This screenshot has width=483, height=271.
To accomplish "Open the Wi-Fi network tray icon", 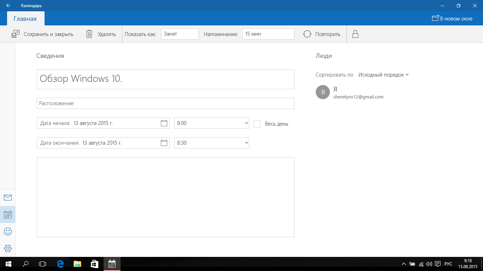I will [421, 264].
